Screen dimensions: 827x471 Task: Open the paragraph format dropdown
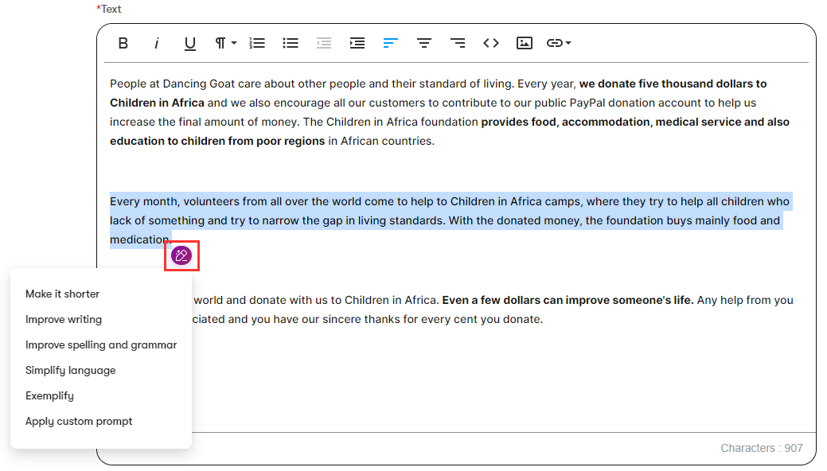225,43
